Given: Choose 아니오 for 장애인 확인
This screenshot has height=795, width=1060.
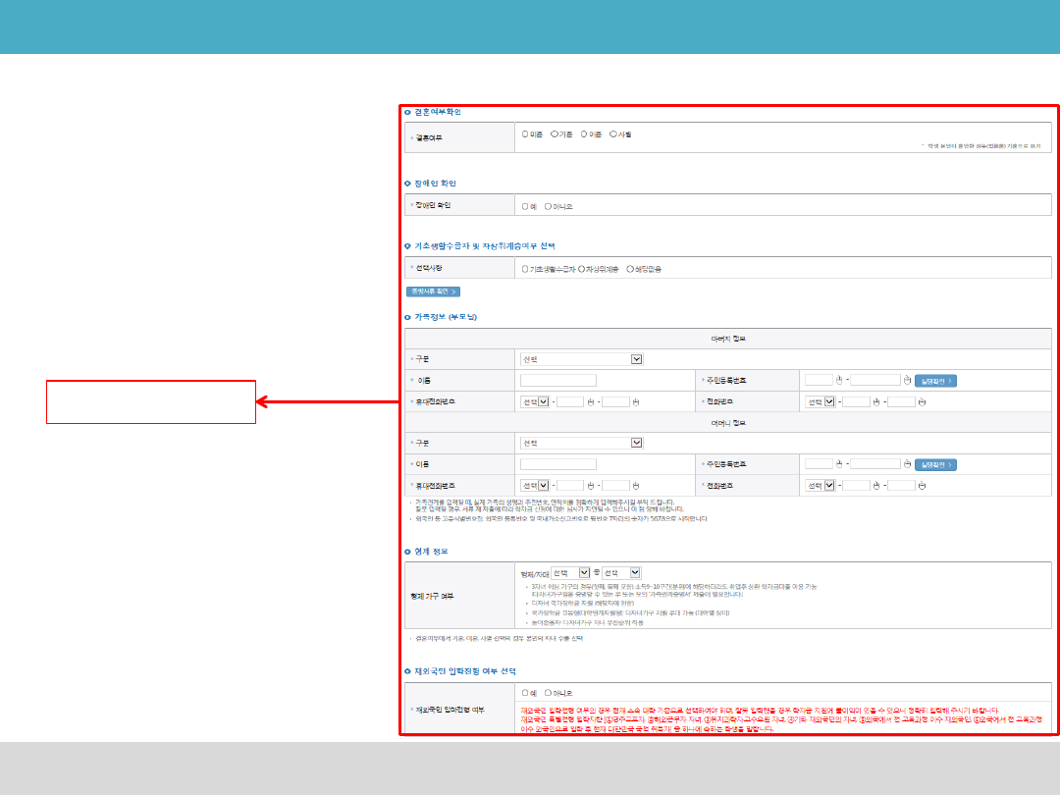Looking at the screenshot, I should pyautogui.click(x=549, y=206).
